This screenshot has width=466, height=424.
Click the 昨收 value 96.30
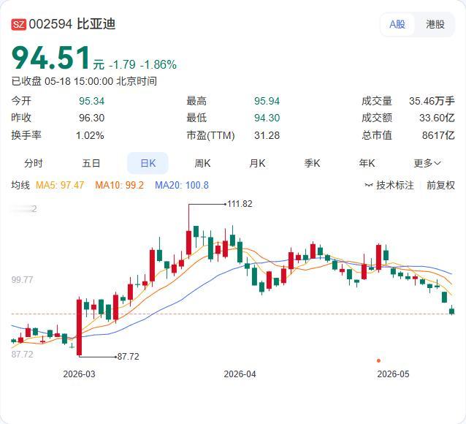(x=91, y=118)
